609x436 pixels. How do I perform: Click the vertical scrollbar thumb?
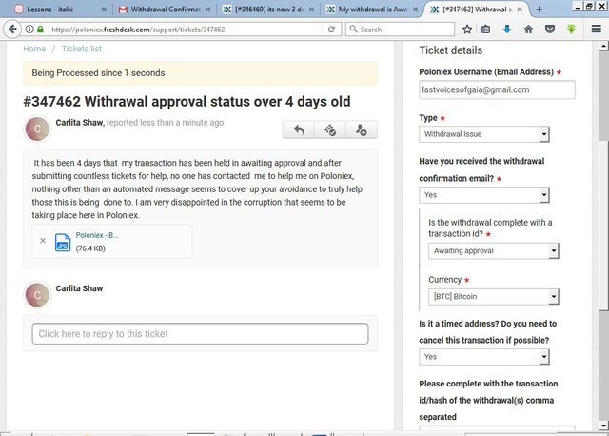click(603, 226)
